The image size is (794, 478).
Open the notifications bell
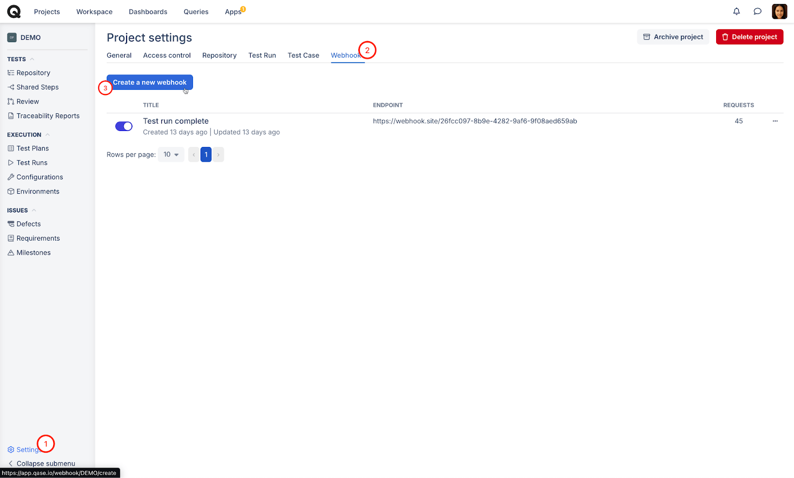pyautogui.click(x=736, y=11)
